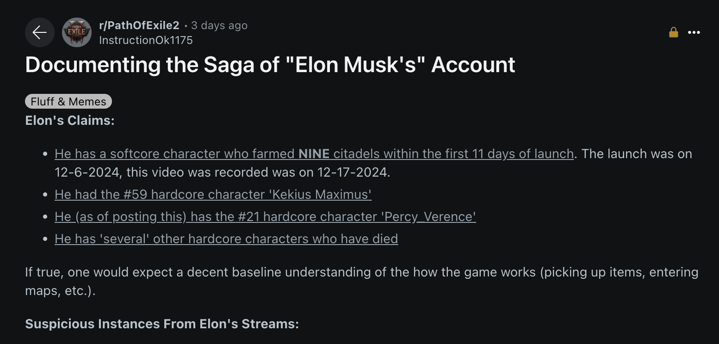Open the Path of Exile subreddit avatar
The image size is (719, 344).
click(77, 32)
